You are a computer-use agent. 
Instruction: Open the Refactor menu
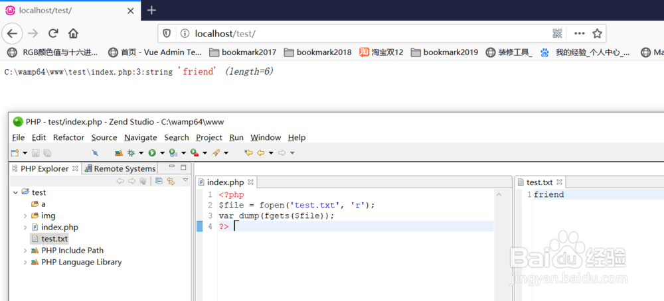68,137
